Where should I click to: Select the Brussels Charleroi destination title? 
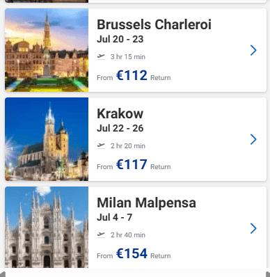click(154, 24)
